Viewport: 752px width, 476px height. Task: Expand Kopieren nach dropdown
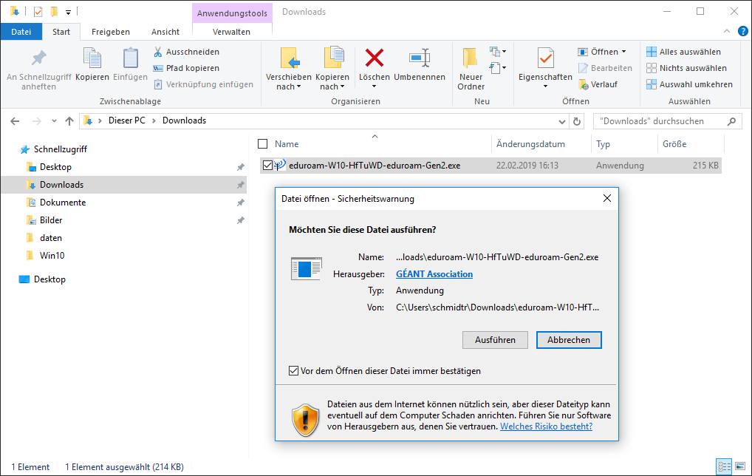(x=332, y=86)
